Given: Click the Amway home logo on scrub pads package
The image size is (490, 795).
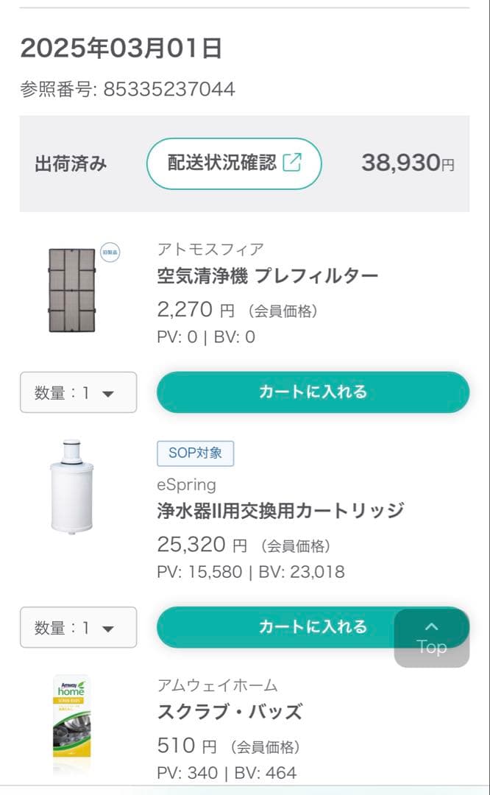Looking at the screenshot, I should tap(72, 687).
